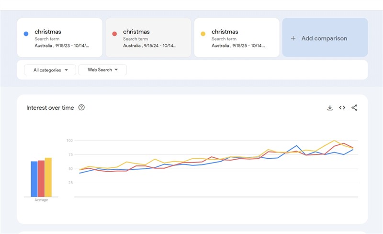Click the share icon on chart card
Image resolution: width=383 pixels, height=234 pixels.
coord(354,108)
